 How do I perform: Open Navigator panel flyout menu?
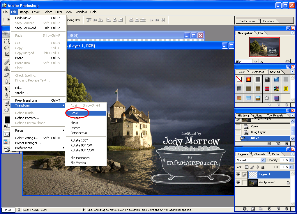[292, 33]
